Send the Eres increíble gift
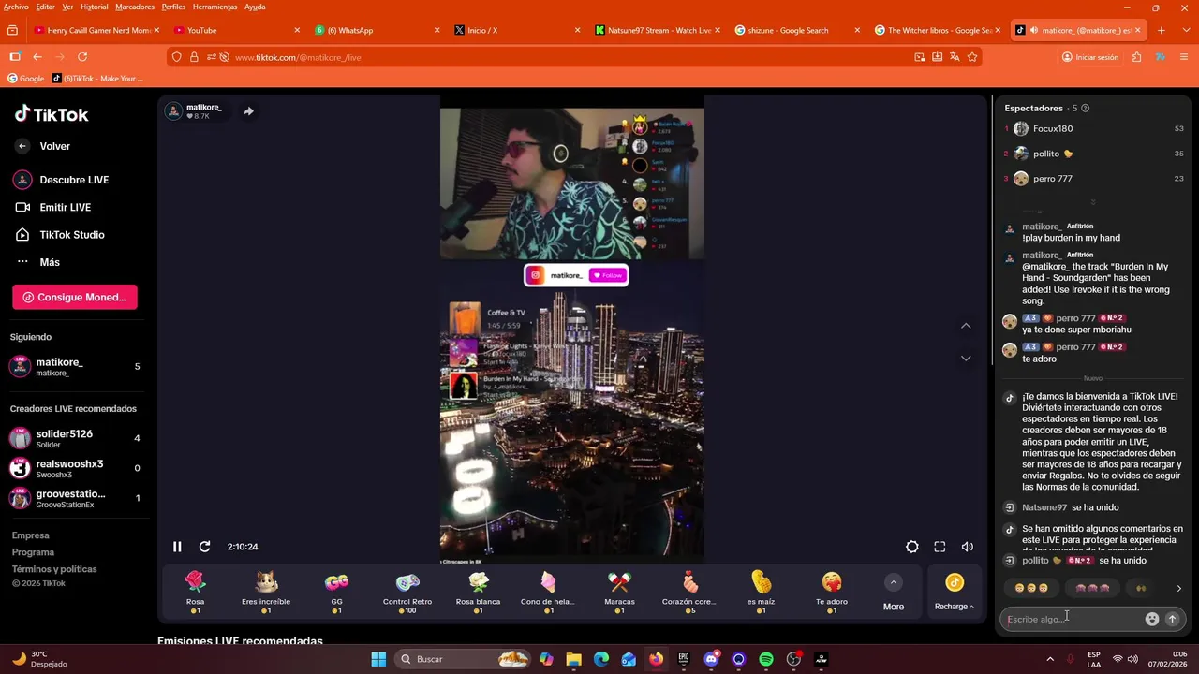Screen dimensions: 1199x674 [x=266, y=592]
